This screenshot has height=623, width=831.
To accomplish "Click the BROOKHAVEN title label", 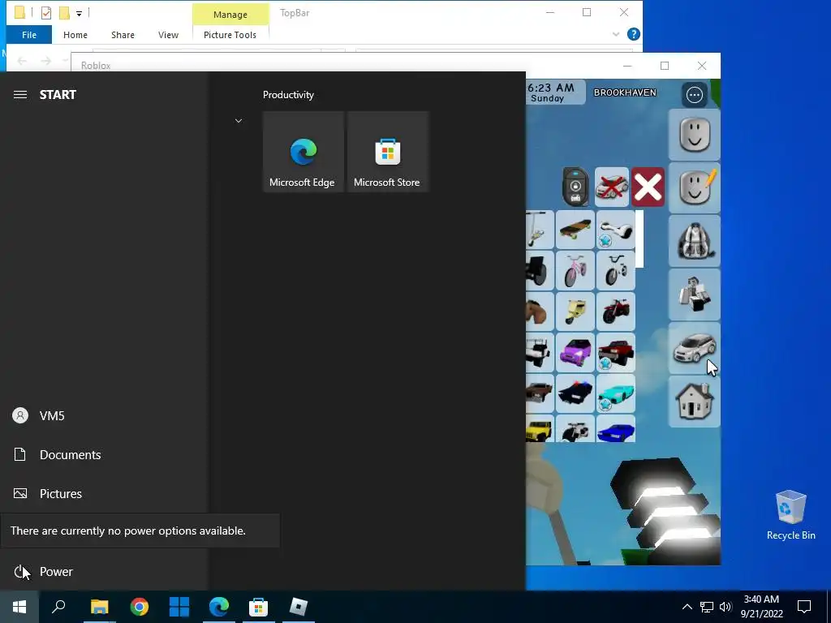I will [625, 92].
